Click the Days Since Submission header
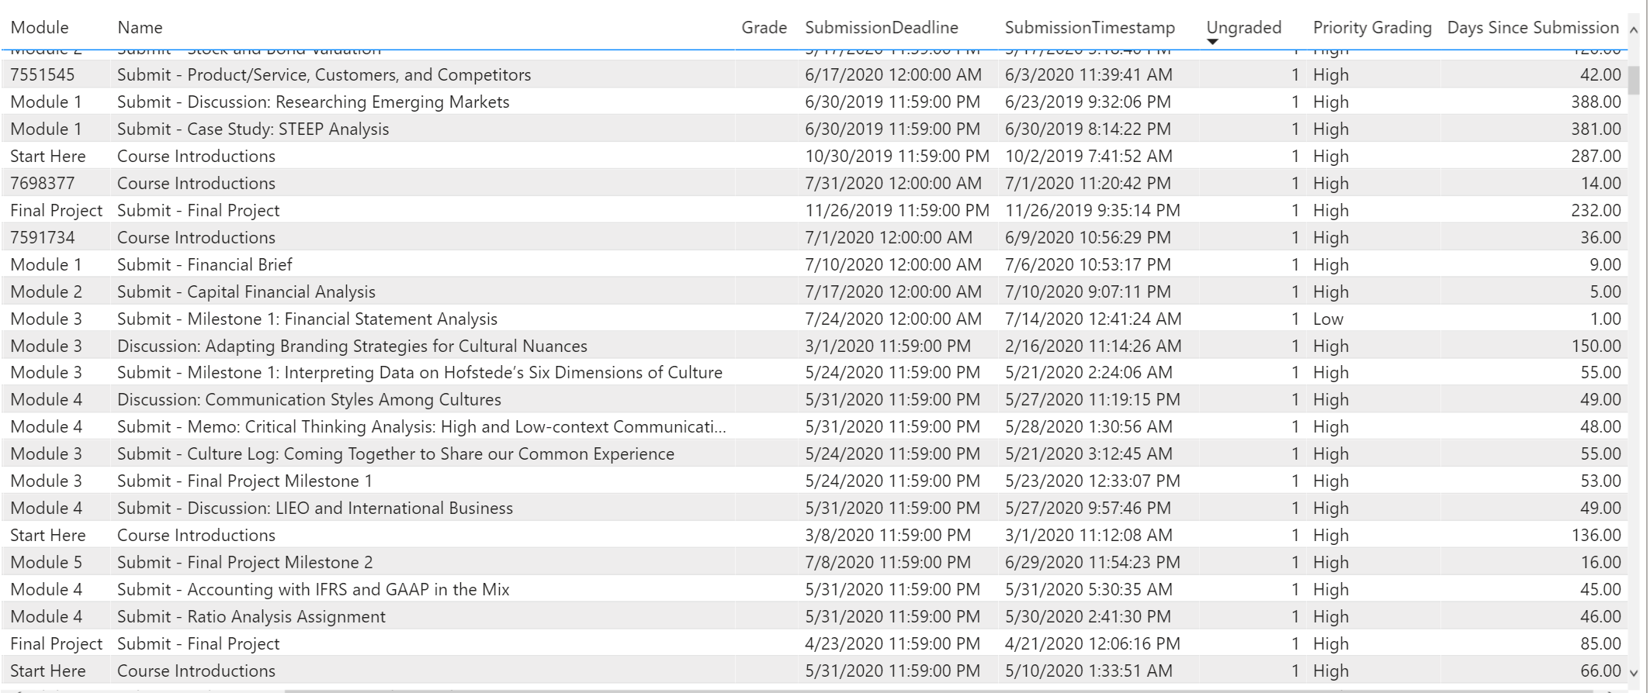Screen dimensions: 1650x693 (x=1533, y=28)
